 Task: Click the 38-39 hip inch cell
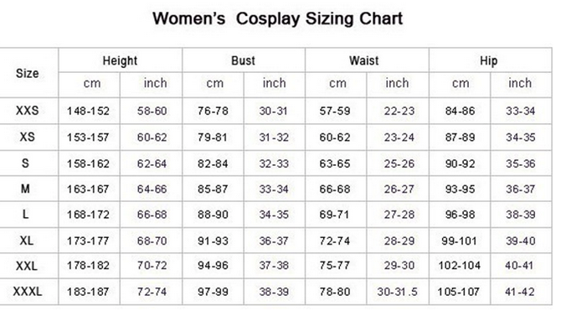tap(520, 215)
